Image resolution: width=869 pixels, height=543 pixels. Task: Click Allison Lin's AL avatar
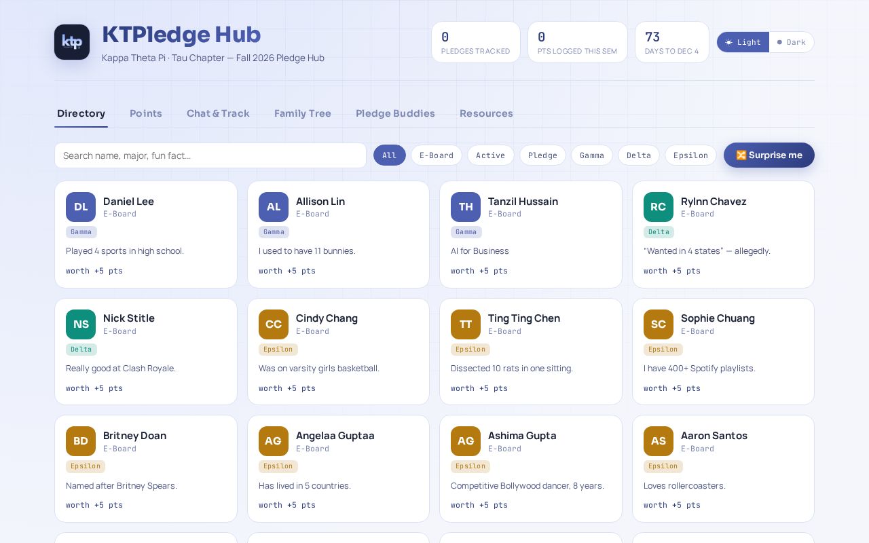[x=274, y=207]
